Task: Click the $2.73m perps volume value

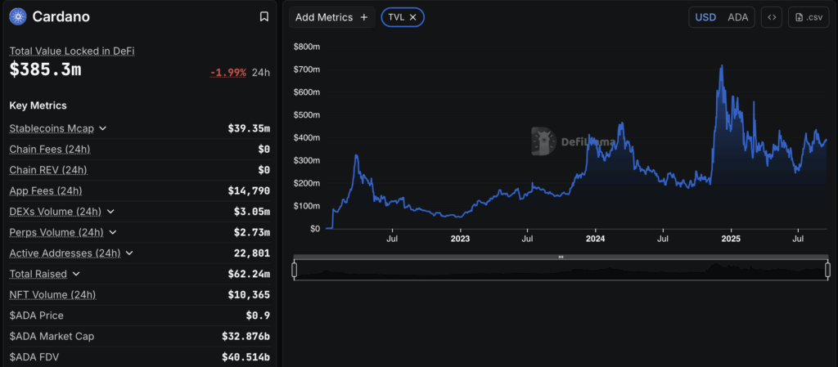Action: (x=252, y=233)
